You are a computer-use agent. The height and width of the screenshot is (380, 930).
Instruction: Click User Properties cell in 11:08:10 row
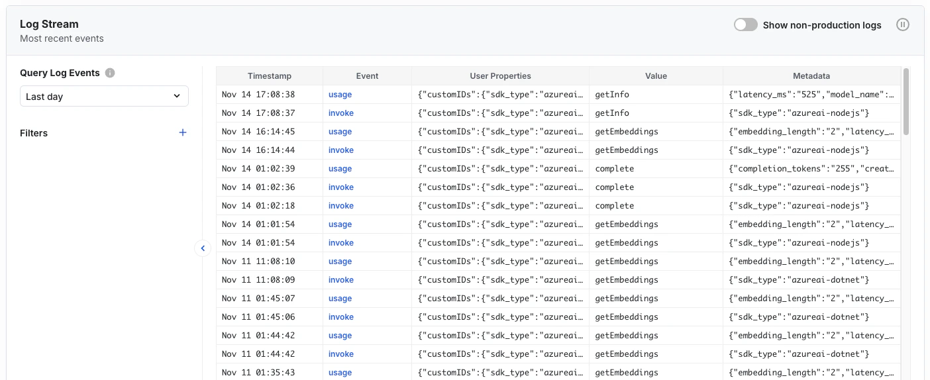coord(500,261)
